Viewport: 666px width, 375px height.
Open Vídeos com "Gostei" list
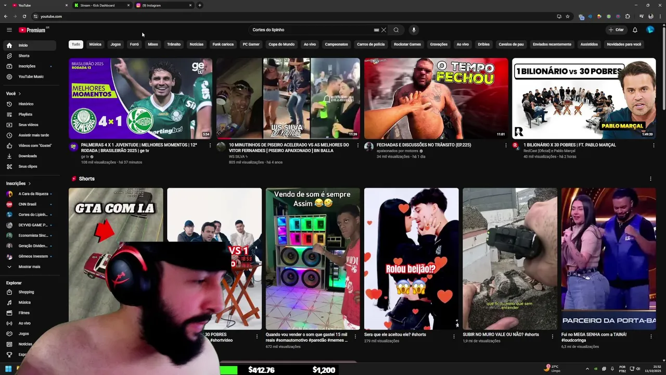coord(29,145)
